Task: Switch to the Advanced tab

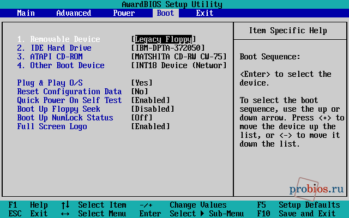Action: tap(74, 13)
